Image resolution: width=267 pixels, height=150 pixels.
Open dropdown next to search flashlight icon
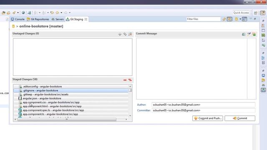coord(18,12)
